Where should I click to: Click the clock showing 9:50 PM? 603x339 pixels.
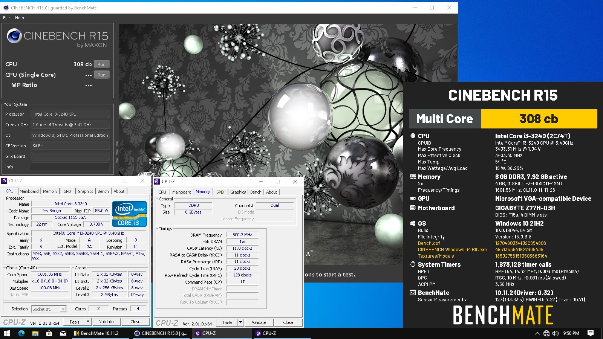pos(571,333)
